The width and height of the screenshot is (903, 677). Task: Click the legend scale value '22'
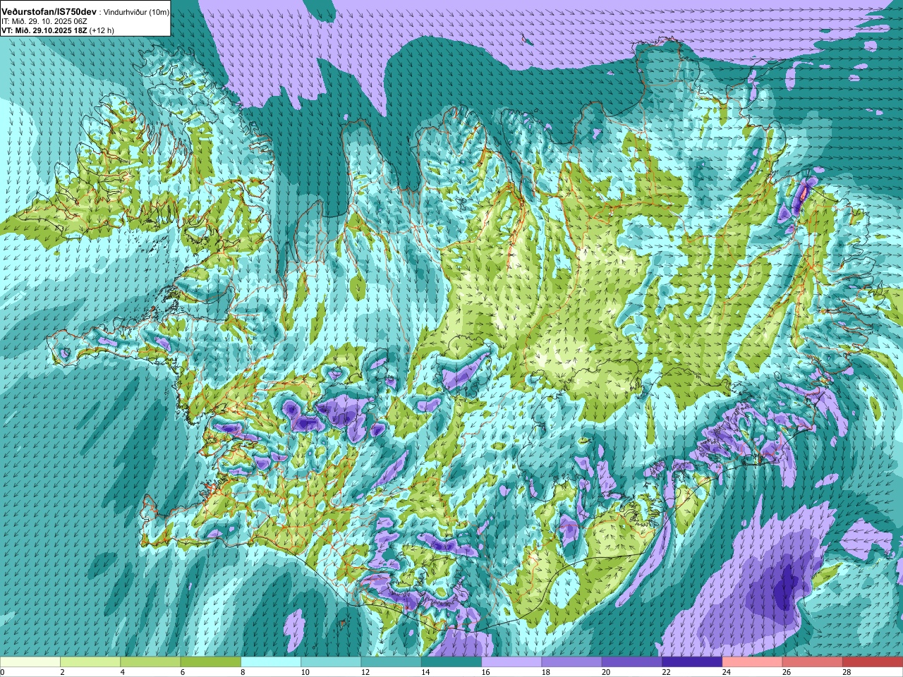pyautogui.click(x=666, y=672)
